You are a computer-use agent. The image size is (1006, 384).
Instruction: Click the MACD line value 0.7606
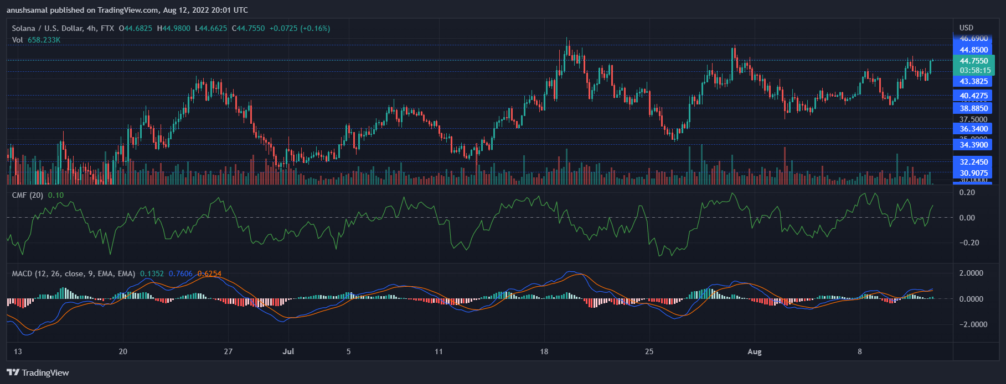180,273
